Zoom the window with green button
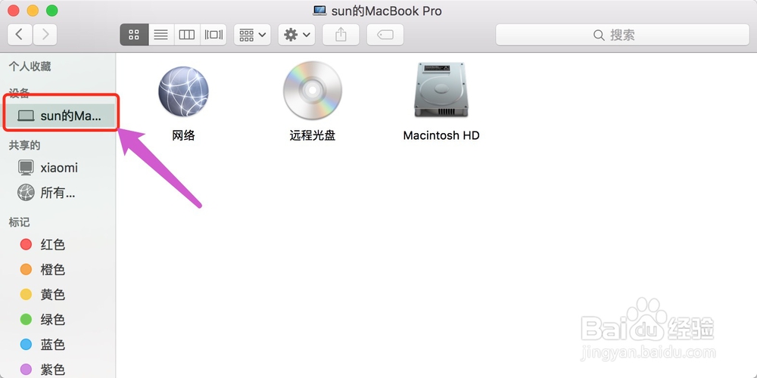The image size is (757, 378). click(52, 10)
